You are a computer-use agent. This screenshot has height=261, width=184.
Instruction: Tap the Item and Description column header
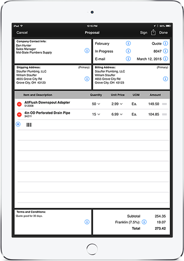pos(37,95)
